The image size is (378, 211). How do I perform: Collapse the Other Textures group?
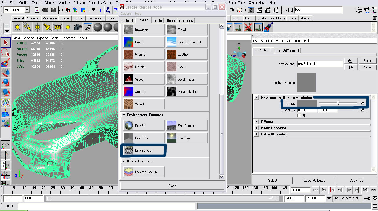pyautogui.click(x=123, y=161)
